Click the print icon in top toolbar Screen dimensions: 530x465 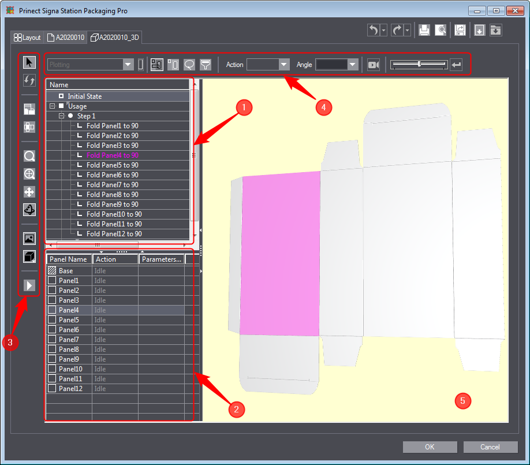click(x=424, y=31)
